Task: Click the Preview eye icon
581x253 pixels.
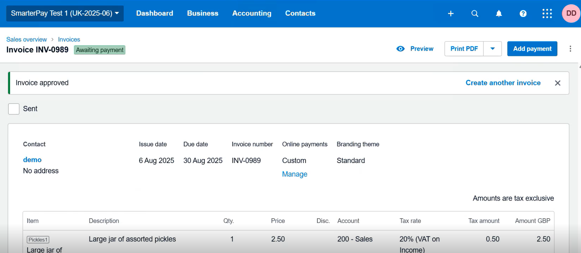Action: click(401, 49)
